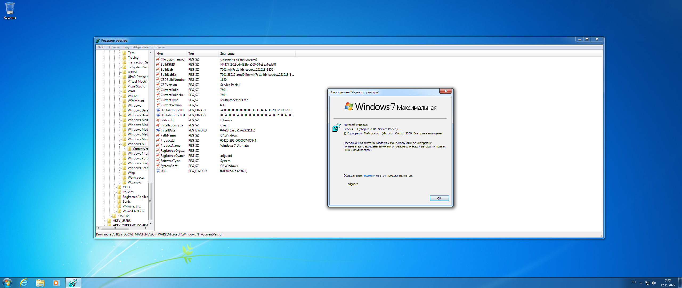Show hidden tray icons arrow
Screen dimensions: 682x288
coord(641,283)
